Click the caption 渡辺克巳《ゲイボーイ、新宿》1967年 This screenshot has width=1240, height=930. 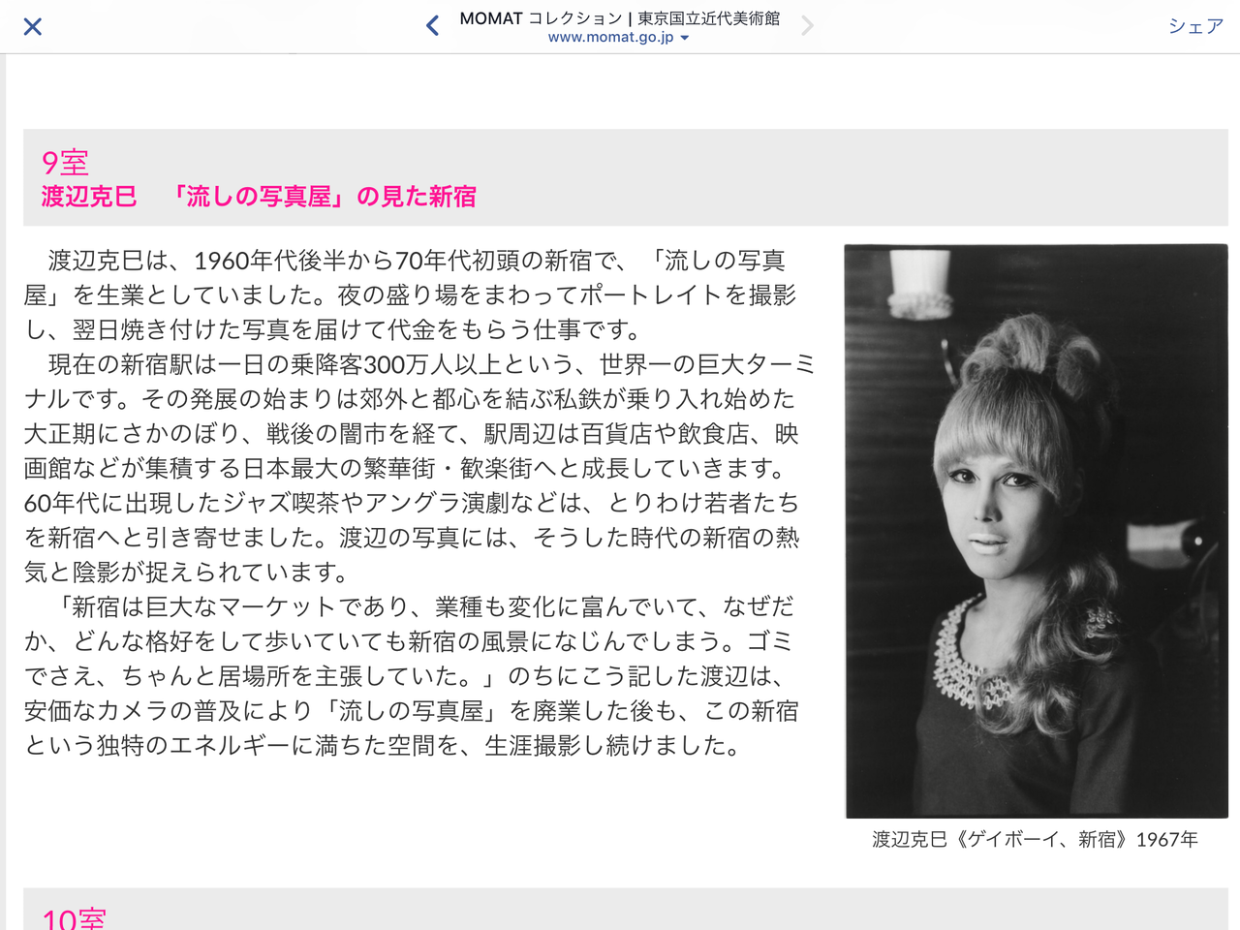click(x=1036, y=840)
